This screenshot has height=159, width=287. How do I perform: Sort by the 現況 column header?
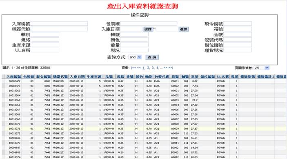point(234,76)
